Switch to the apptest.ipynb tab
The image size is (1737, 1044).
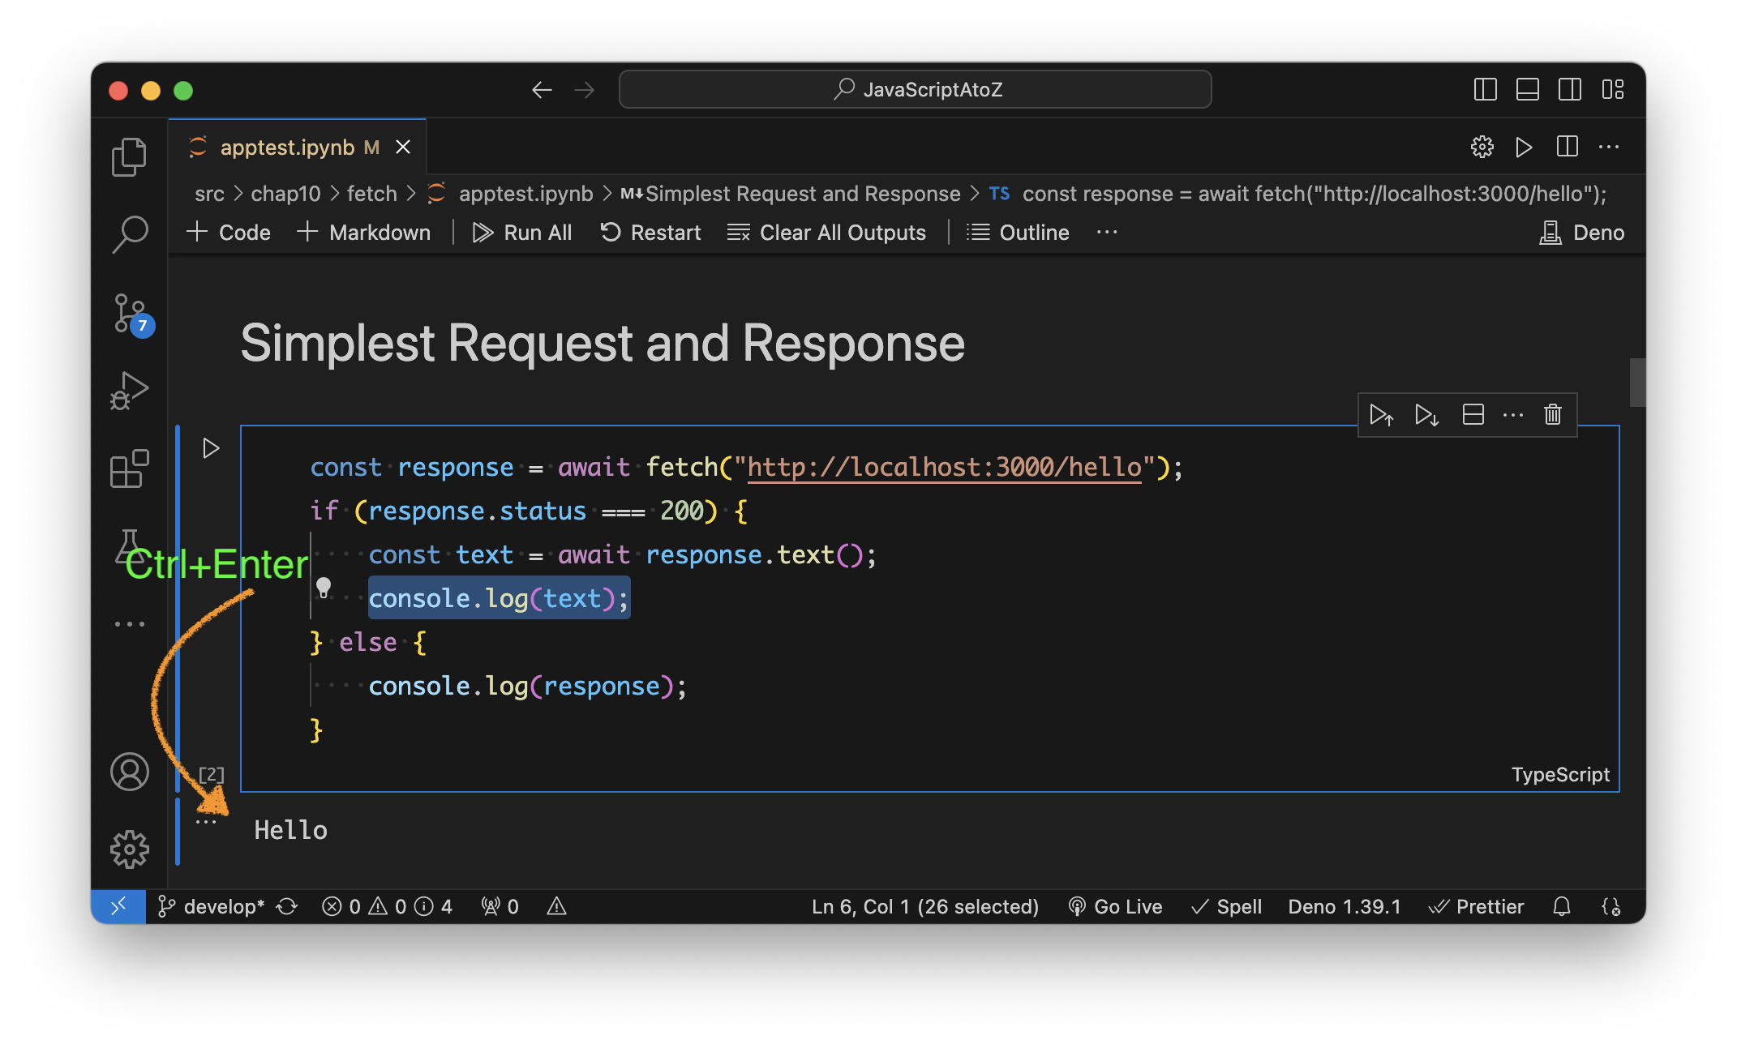click(288, 147)
